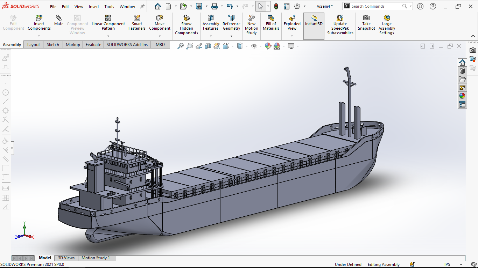Viewport: 478px width, 268px height.
Task: Open Assembly Features tool
Action: click(x=211, y=22)
